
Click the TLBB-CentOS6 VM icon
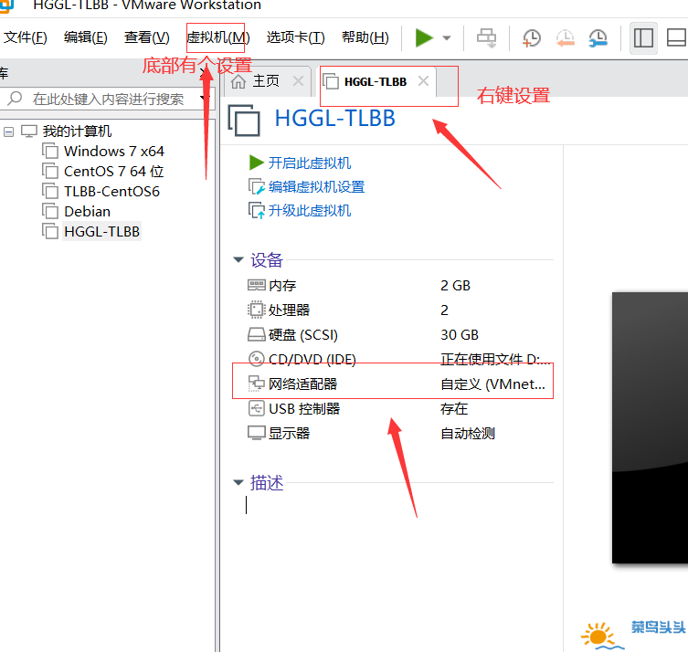50,191
